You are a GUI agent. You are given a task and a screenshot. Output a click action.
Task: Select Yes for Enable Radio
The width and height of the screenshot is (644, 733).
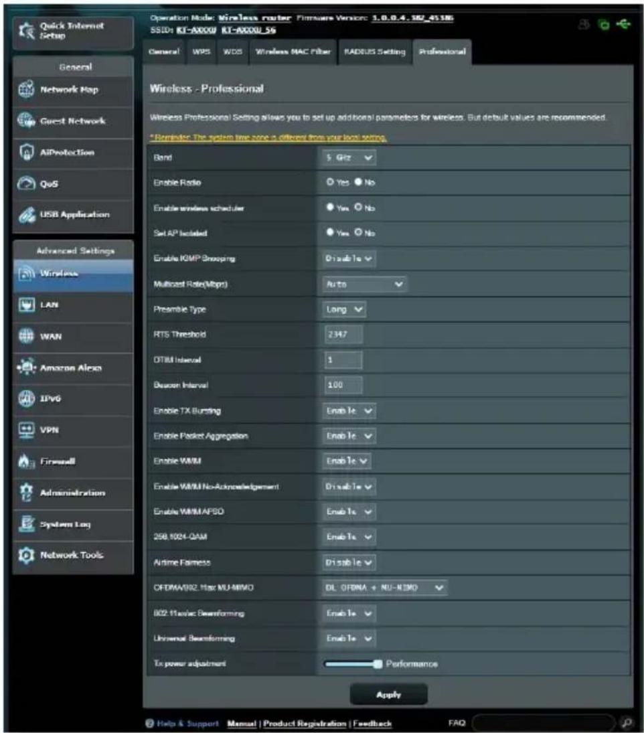tap(330, 182)
